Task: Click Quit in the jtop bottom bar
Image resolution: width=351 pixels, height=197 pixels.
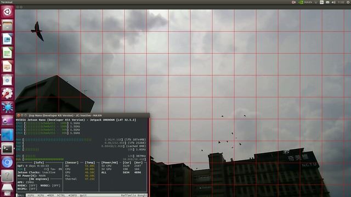Action: click(83, 195)
